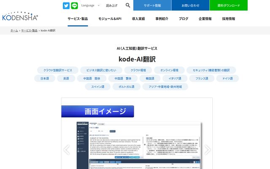
Task: Select the 中国語 繁体 tag
Action: tap(123, 79)
